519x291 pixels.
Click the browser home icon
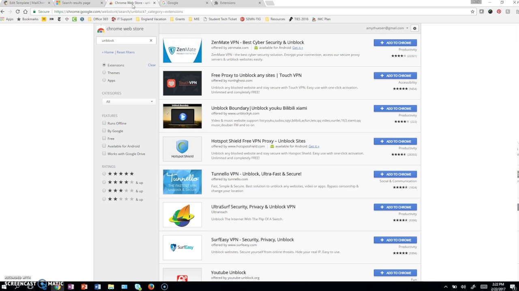pyautogui.click(x=25, y=12)
